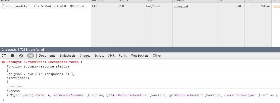Click the Uncaught SyntaxError message
This screenshot has height=103, width=280.
(x=44, y=62)
